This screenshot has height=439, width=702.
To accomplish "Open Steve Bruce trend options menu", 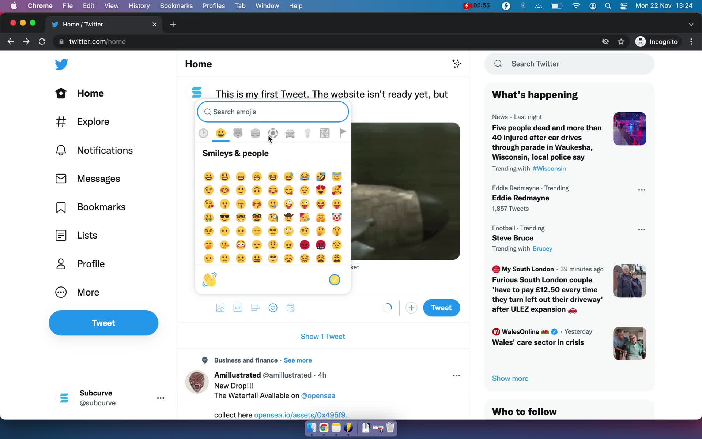I will click(x=642, y=230).
